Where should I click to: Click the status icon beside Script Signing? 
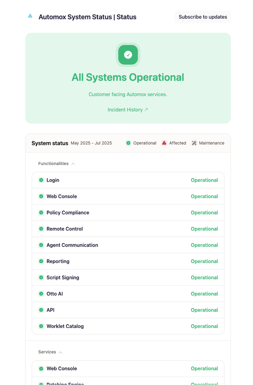41,278
